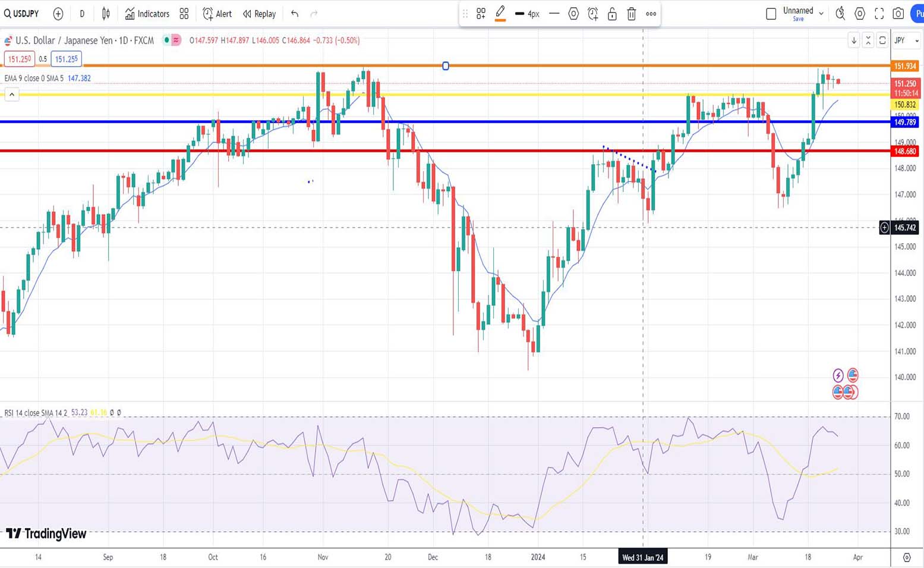The image size is (924, 568).
Task: Delete the selected line with trash icon
Action: (x=632, y=14)
